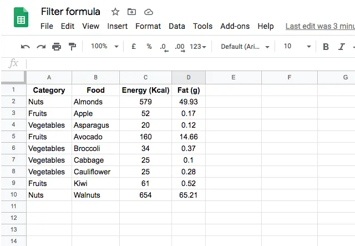Select the Kiwi cell

pyautogui.click(x=96, y=183)
